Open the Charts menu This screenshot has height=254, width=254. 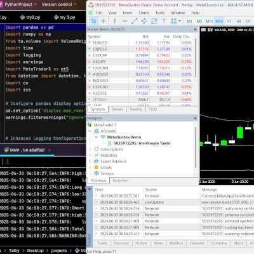pyautogui.click(x=144, y=13)
